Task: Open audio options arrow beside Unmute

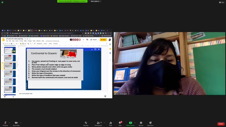Action: point(9,123)
